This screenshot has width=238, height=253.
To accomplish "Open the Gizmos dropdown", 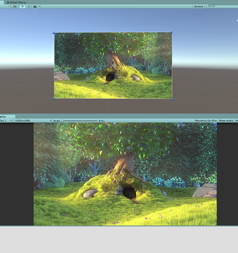I will (x=200, y=6).
